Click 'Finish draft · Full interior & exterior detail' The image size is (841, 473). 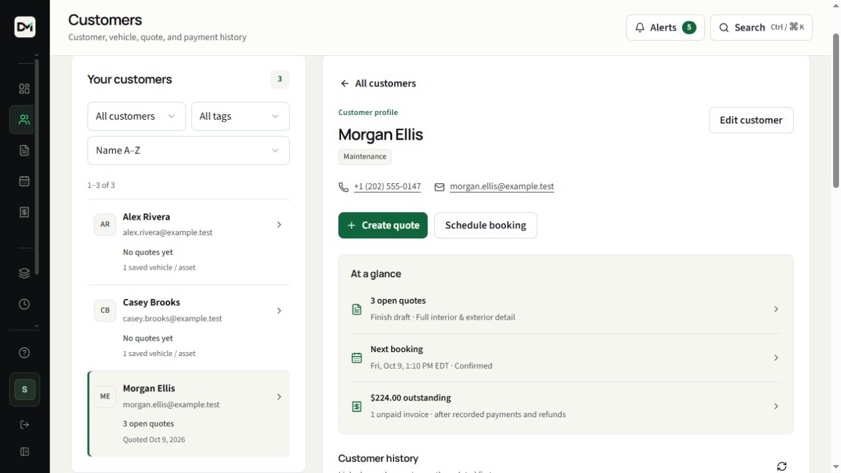tap(443, 318)
